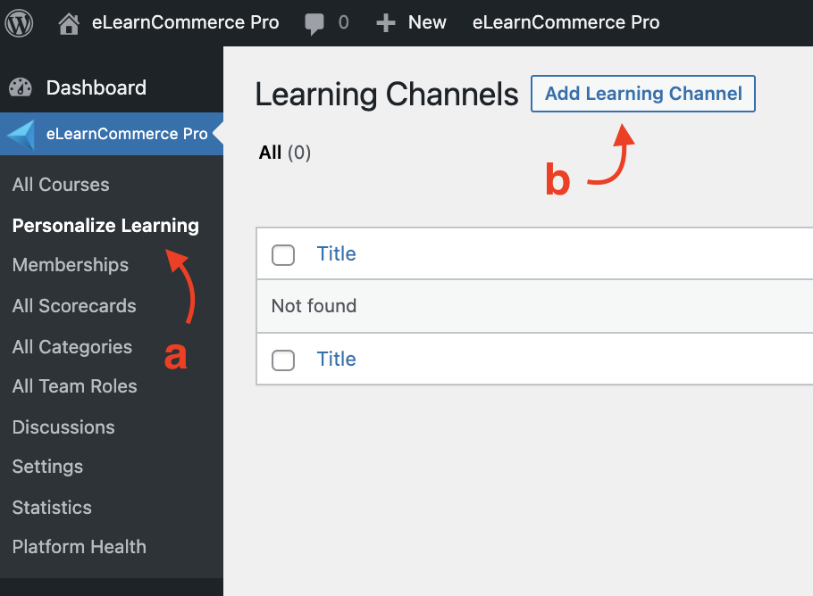This screenshot has height=596, width=813.
Task: Open Settings in the sidebar menu
Action: click(x=47, y=467)
